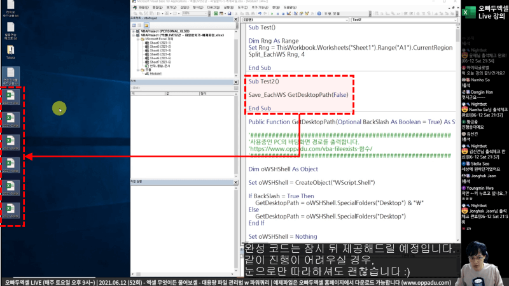Click the Save_EachWS code line in Test2

pos(298,94)
